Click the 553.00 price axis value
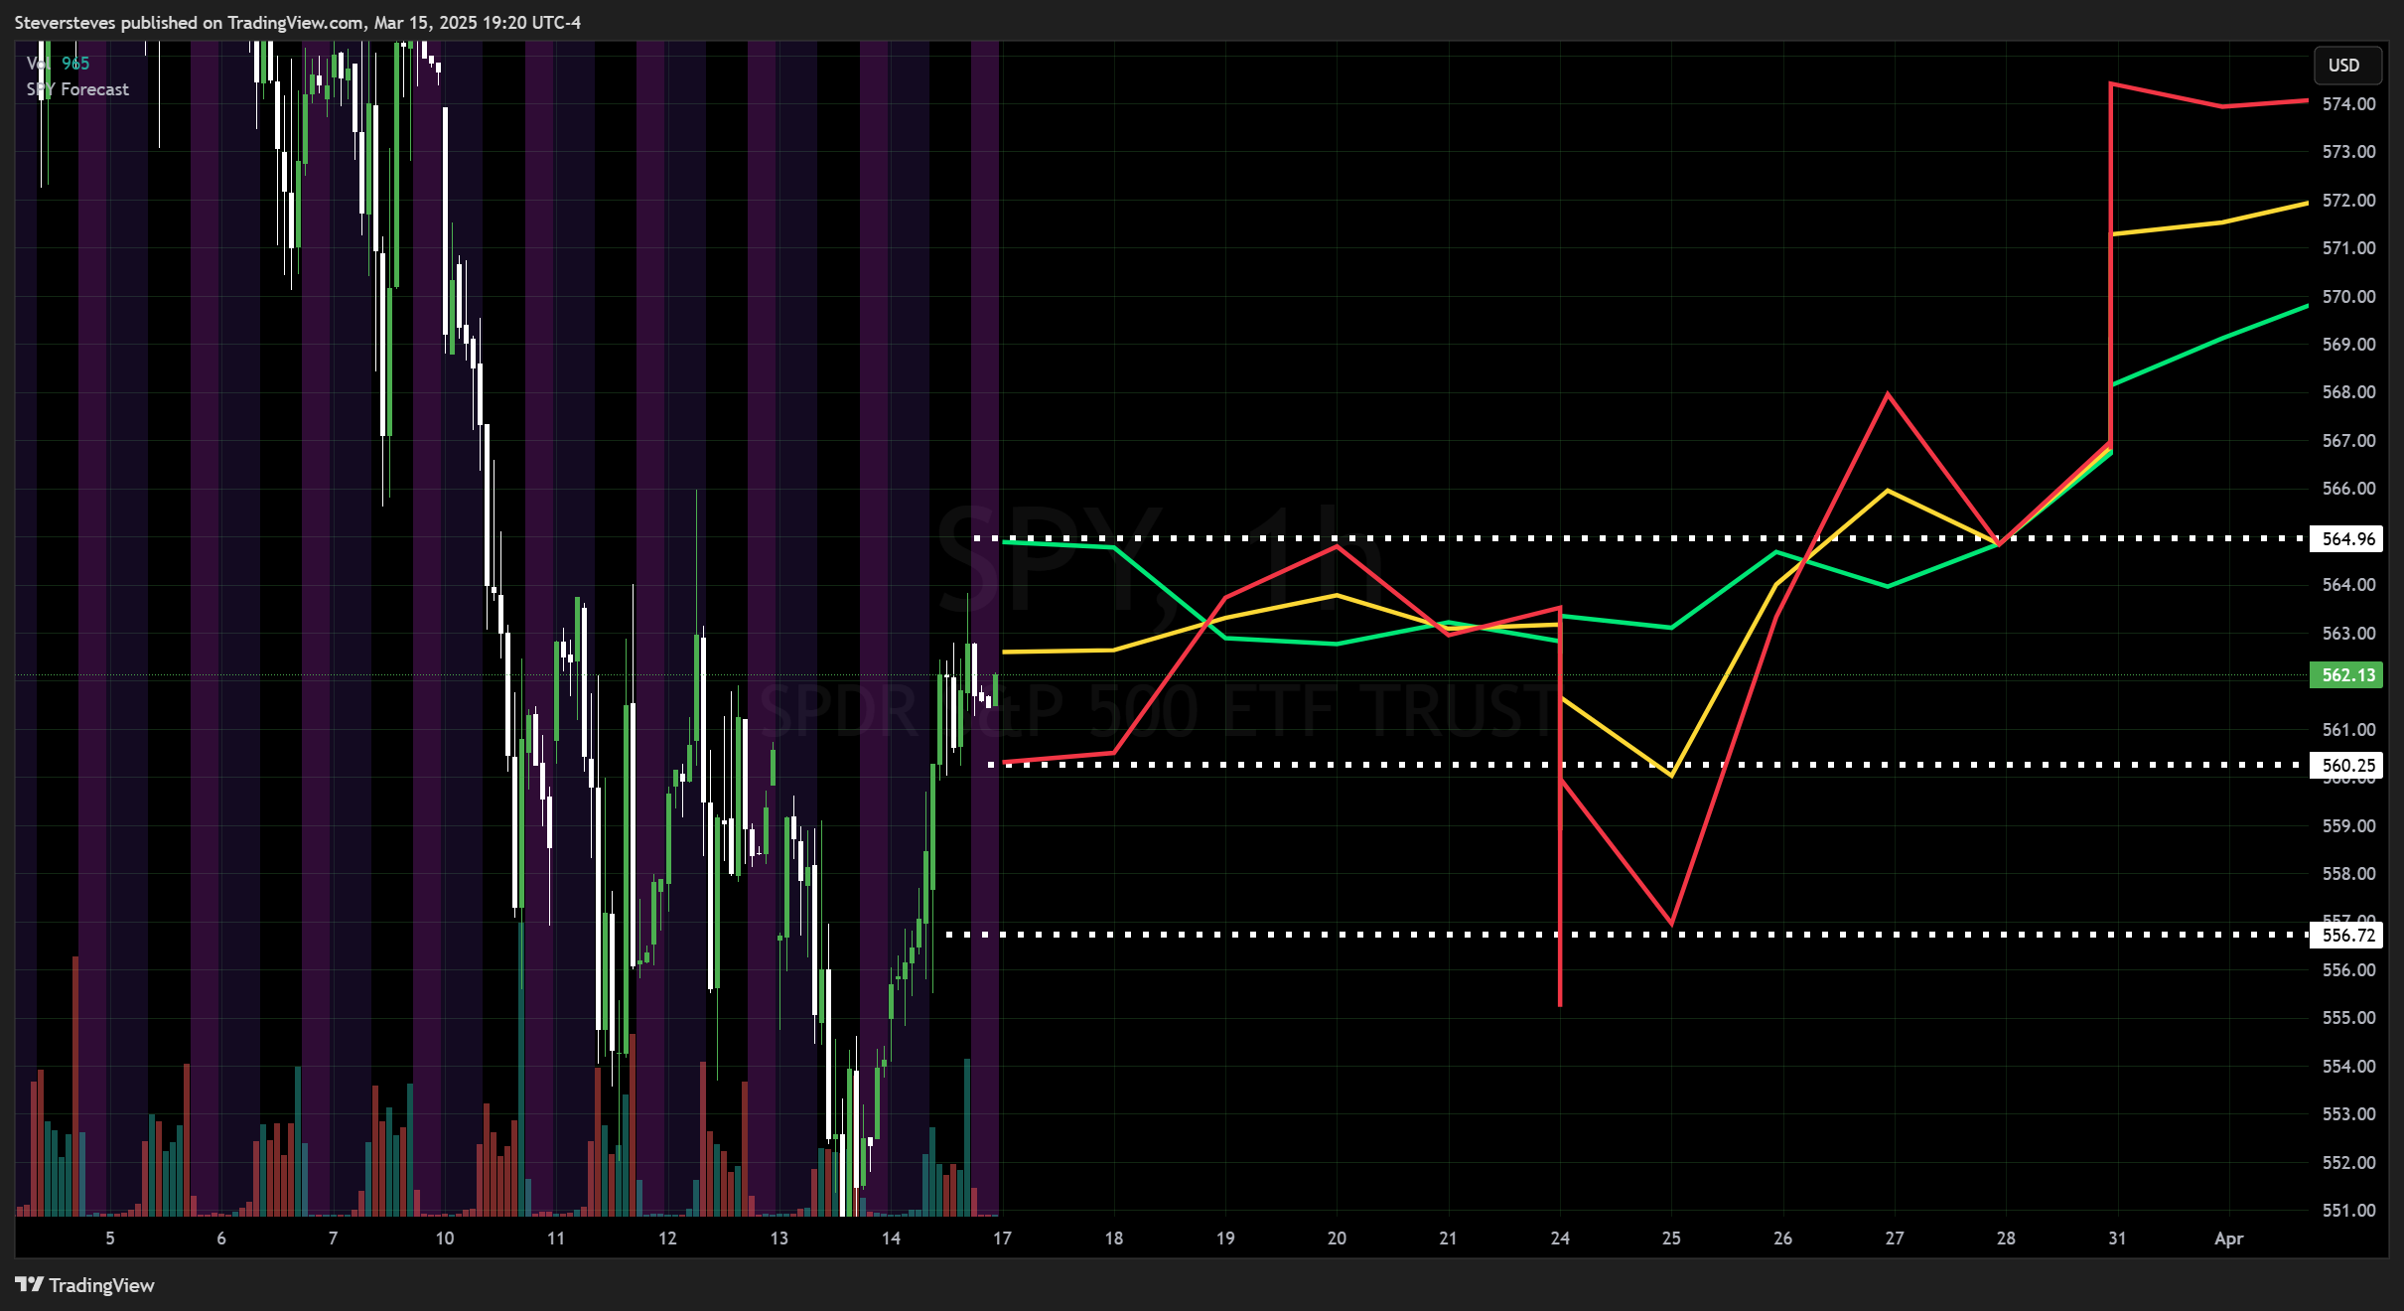This screenshot has width=2404, height=1311. (x=2348, y=1113)
